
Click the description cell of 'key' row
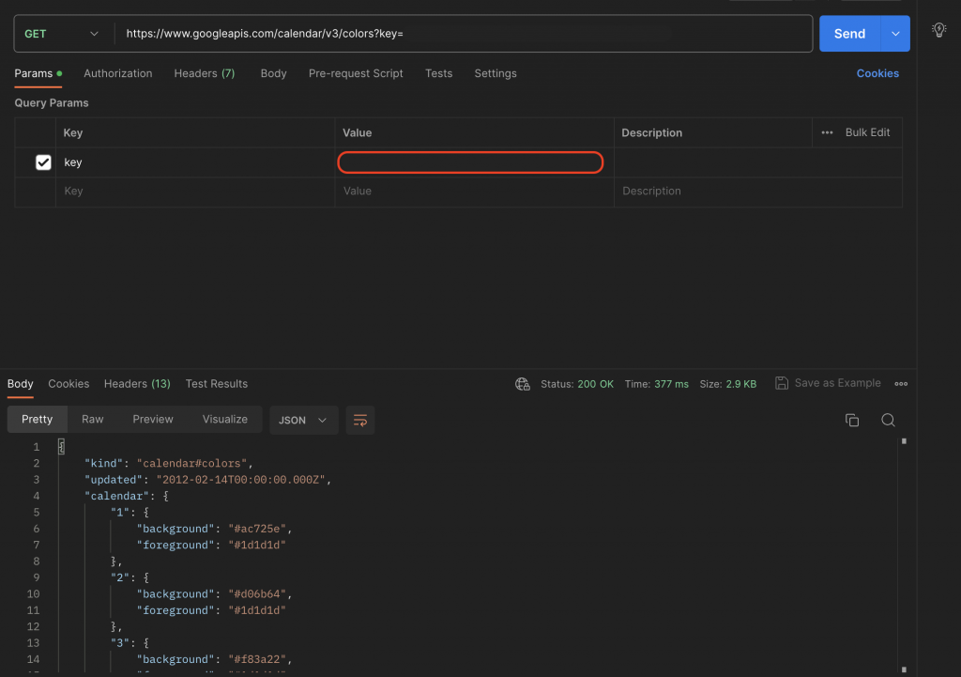pyautogui.click(x=758, y=162)
